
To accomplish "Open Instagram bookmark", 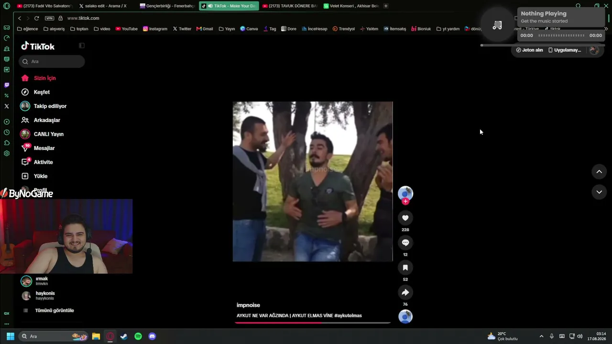I will point(155,29).
